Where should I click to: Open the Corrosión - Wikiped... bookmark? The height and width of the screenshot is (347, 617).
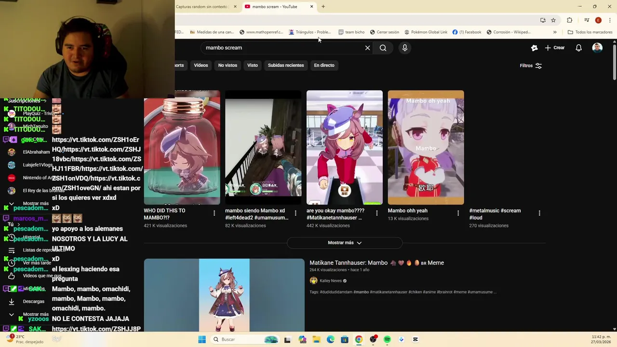coord(509,32)
